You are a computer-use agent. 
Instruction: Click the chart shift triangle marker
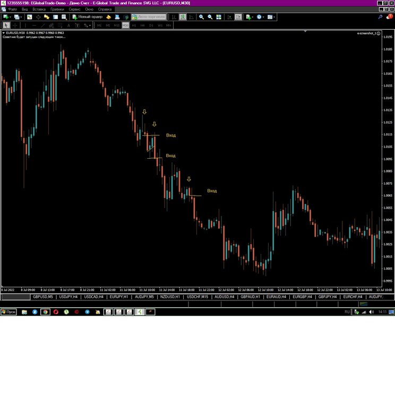[305, 31]
